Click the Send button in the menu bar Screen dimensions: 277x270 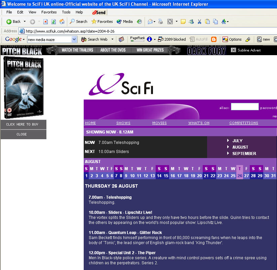99,12
